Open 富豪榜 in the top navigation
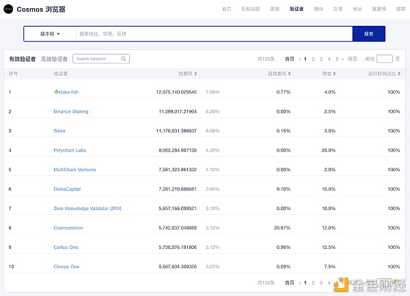410x296 pixels. pyautogui.click(x=379, y=9)
